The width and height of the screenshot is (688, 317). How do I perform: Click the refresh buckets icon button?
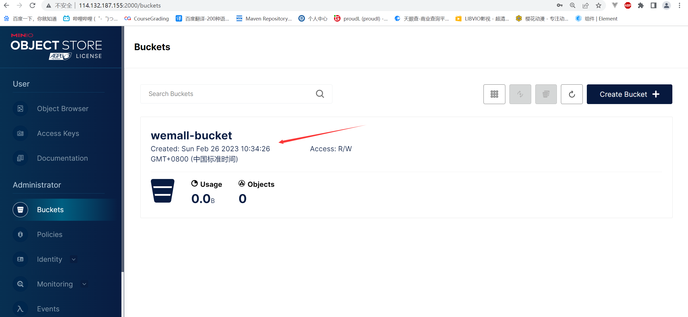(x=571, y=94)
